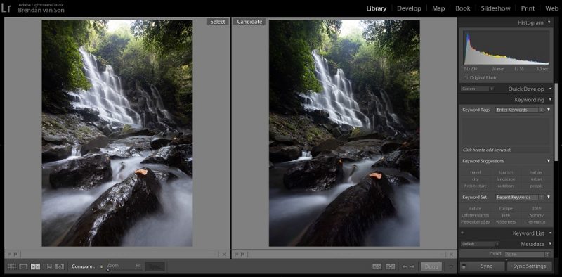Switch to the Book module
This screenshot has width=562, height=277.
tap(463, 8)
